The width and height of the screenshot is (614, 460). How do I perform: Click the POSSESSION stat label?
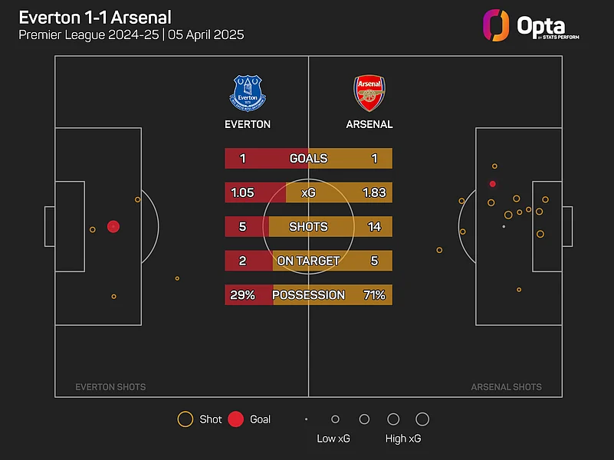[x=308, y=294]
